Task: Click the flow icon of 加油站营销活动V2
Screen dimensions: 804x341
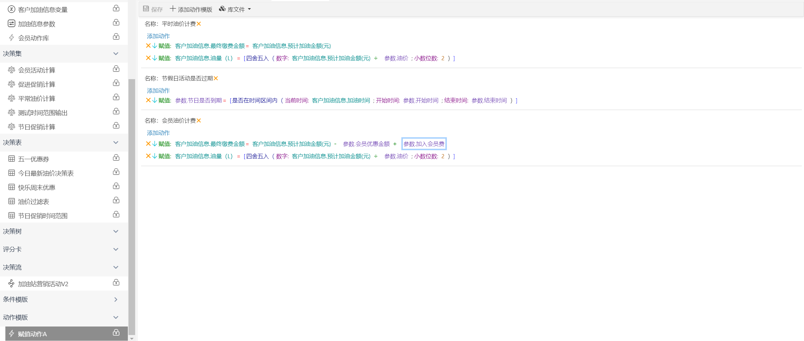Action: point(11,284)
